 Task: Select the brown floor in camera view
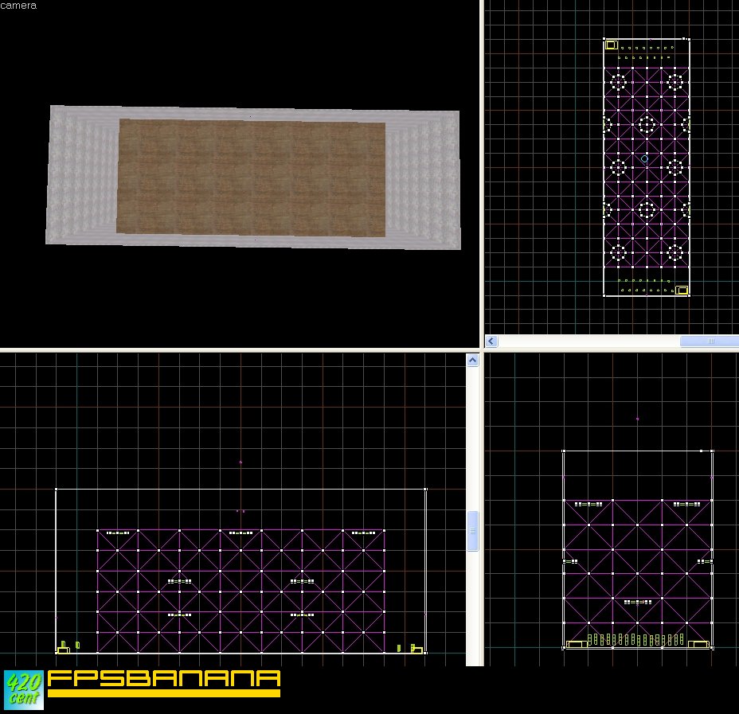point(251,178)
